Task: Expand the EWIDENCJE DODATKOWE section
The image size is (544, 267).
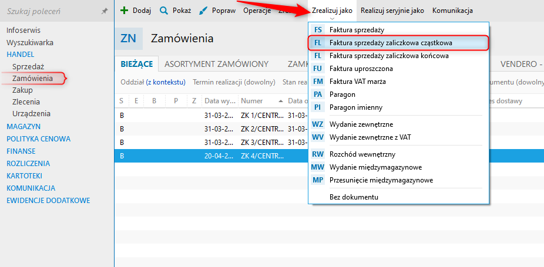Action: coord(48,201)
